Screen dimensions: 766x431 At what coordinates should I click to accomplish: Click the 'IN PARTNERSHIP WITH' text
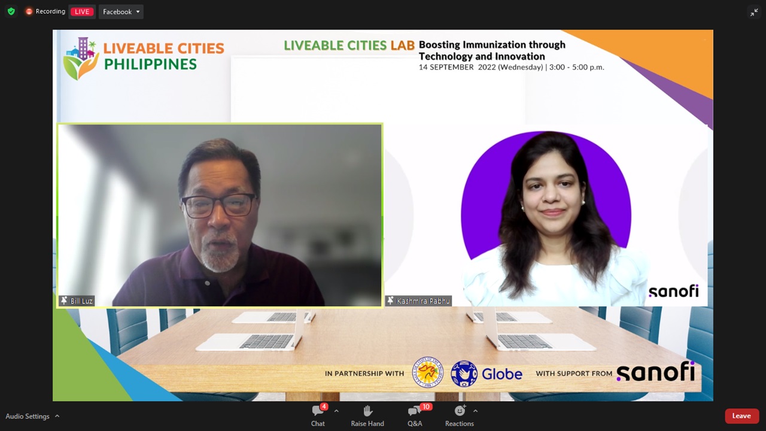364,374
